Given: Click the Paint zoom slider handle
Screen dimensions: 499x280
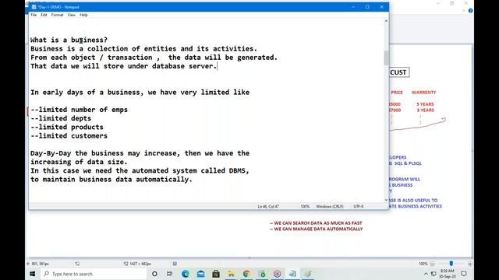Looking at the screenshot, I should click(x=451, y=264).
